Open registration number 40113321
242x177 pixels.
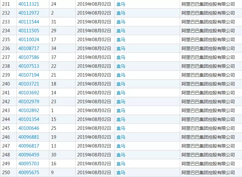29,4
